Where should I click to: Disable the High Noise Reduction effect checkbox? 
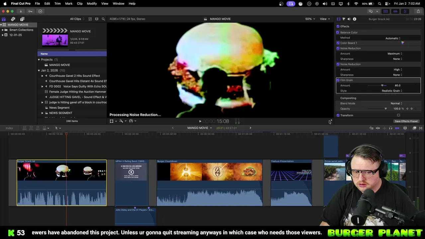(x=338, y=64)
